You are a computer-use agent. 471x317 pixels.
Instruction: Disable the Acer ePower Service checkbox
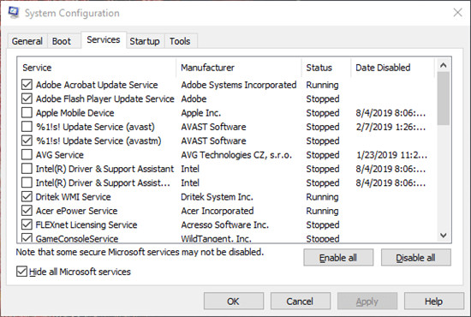click(x=27, y=211)
